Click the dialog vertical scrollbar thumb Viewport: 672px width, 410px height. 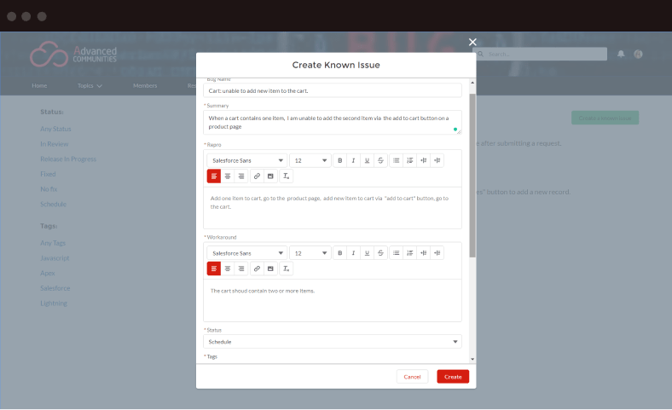pyautogui.click(x=472, y=176)
